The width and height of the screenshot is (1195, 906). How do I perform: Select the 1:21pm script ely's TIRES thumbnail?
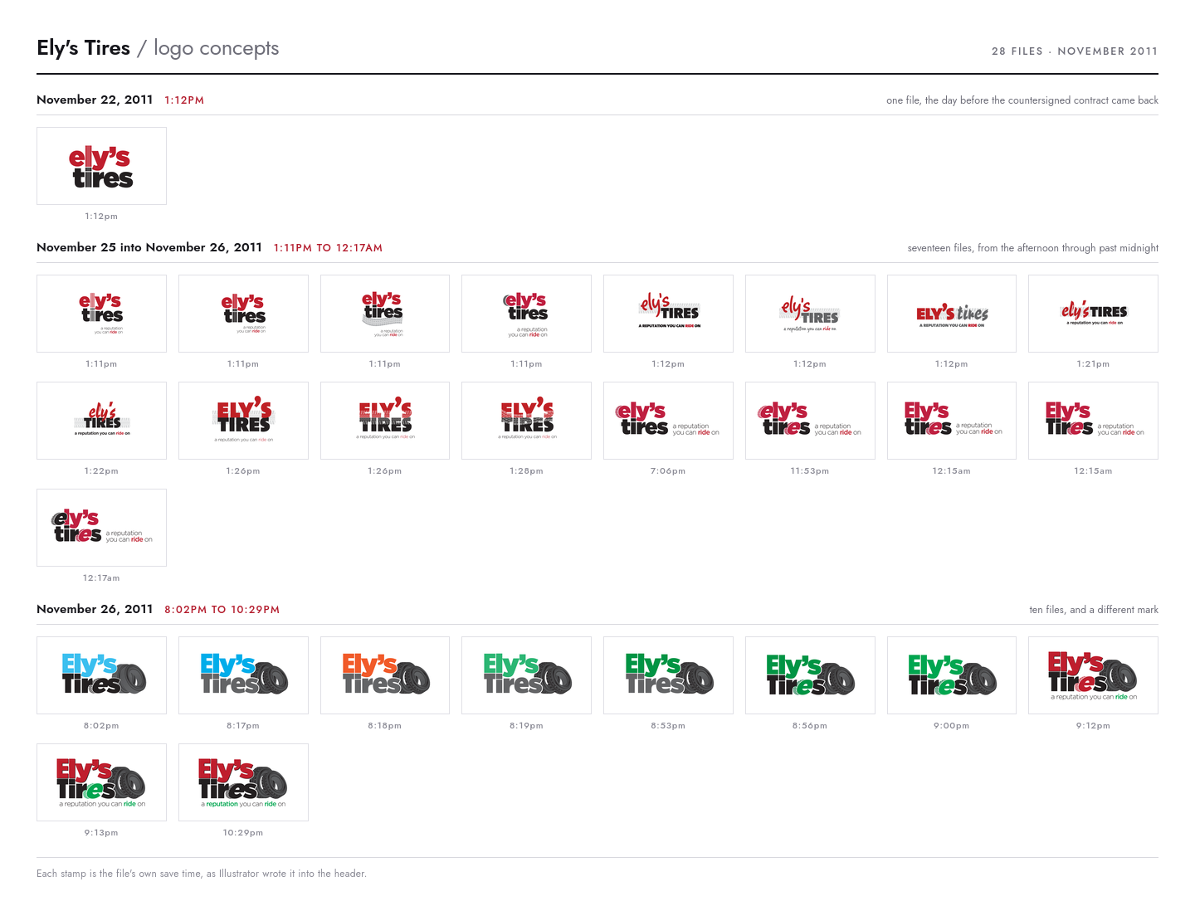click(1093, 314)
